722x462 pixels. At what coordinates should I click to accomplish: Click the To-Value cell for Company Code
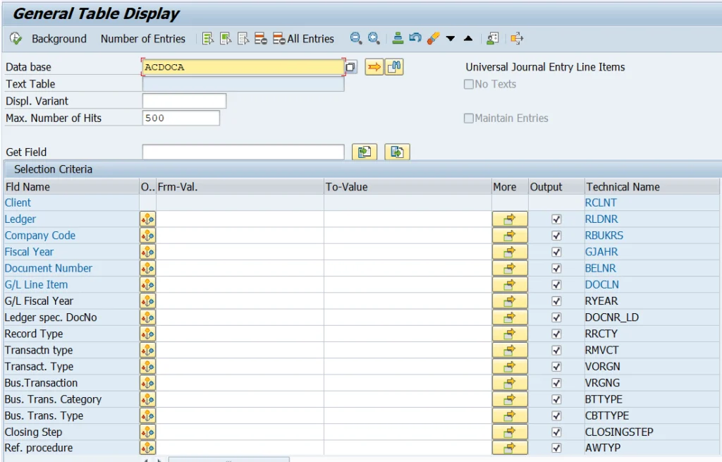point(408,236)
